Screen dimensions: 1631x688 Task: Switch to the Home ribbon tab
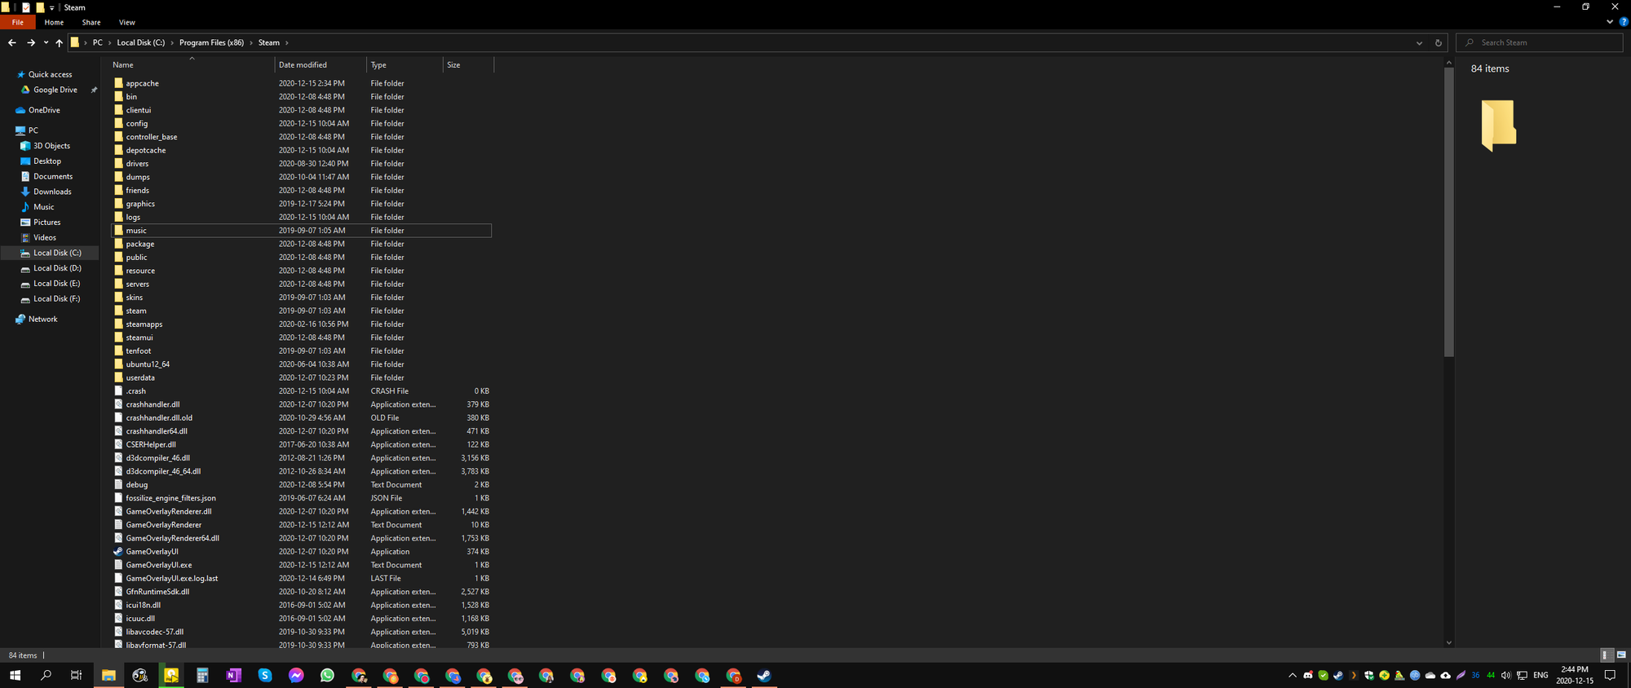[54, 22]
